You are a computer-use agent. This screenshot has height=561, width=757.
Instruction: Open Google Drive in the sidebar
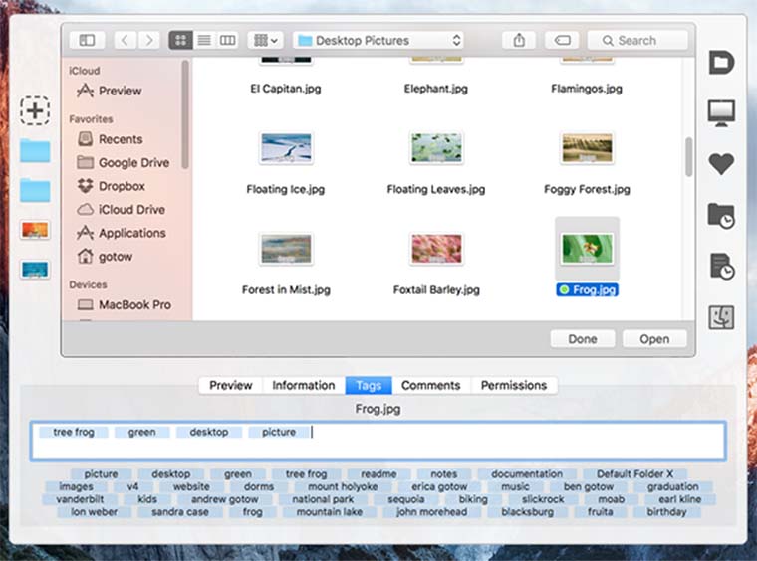pos(124,163)
